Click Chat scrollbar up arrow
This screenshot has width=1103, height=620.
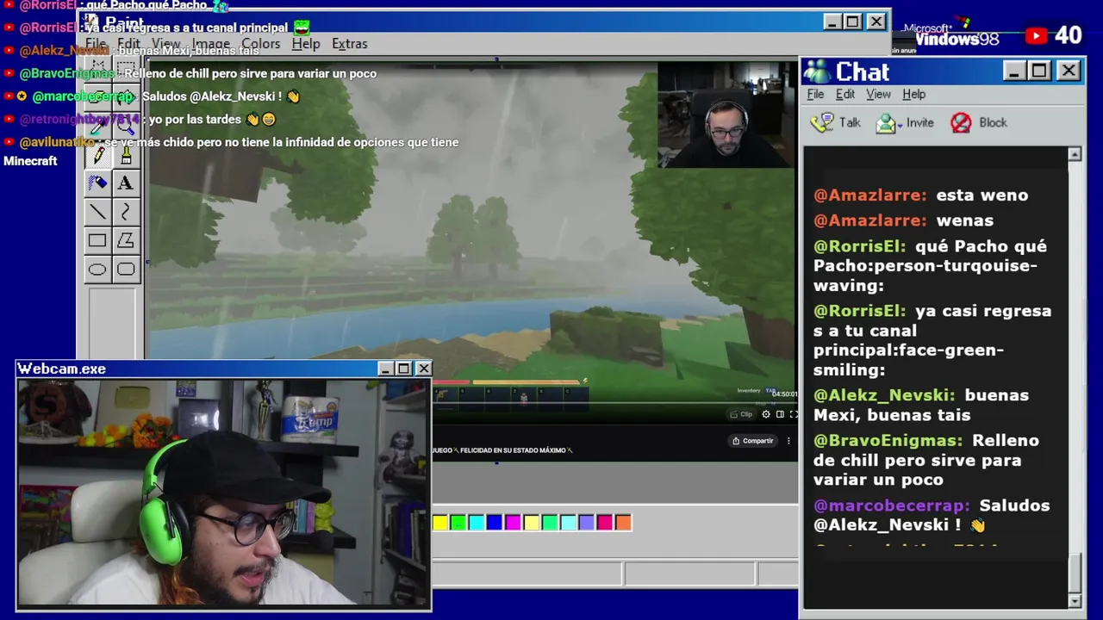point(1075,154)
